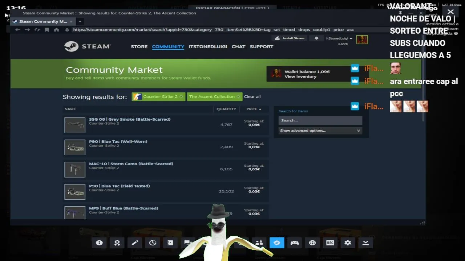
Task: Click the Steam logo
Action: [x=88, y=46]
